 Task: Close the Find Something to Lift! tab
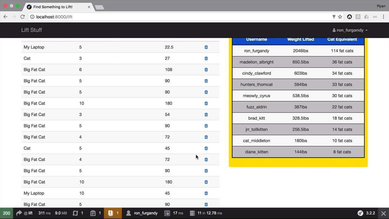pyautogui.click(x=89, y=7)
